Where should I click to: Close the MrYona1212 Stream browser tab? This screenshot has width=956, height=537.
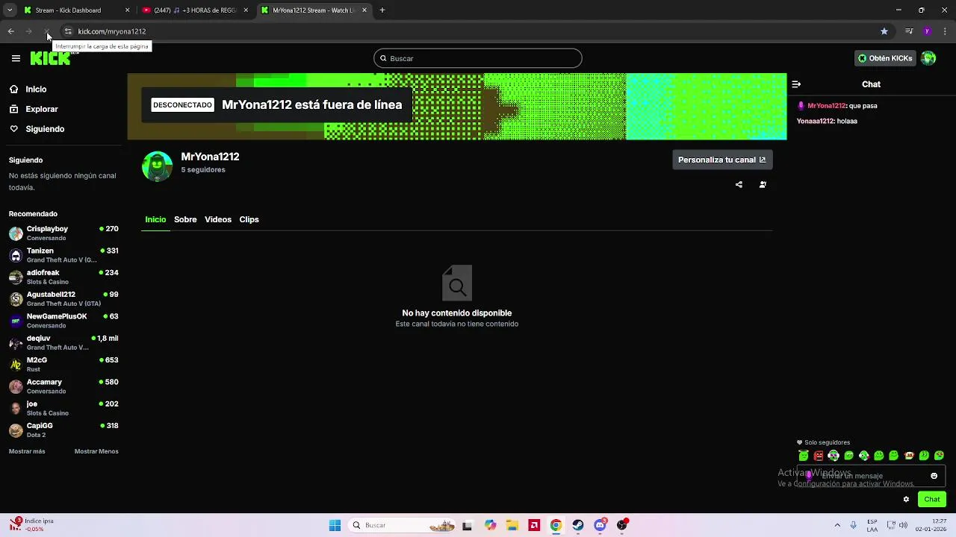[364, 10]
